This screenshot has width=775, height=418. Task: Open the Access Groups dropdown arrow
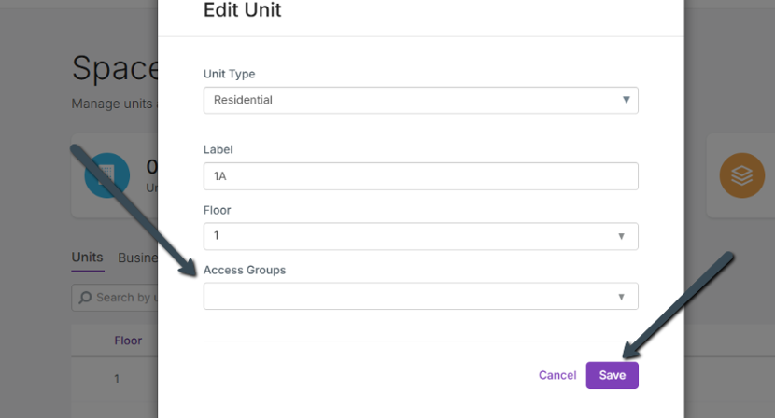pyautogui.click(x=621, y=297)
